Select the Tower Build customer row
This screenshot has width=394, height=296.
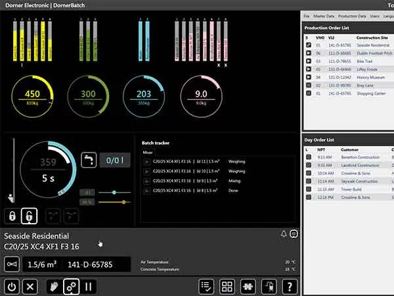coord(349,189)
